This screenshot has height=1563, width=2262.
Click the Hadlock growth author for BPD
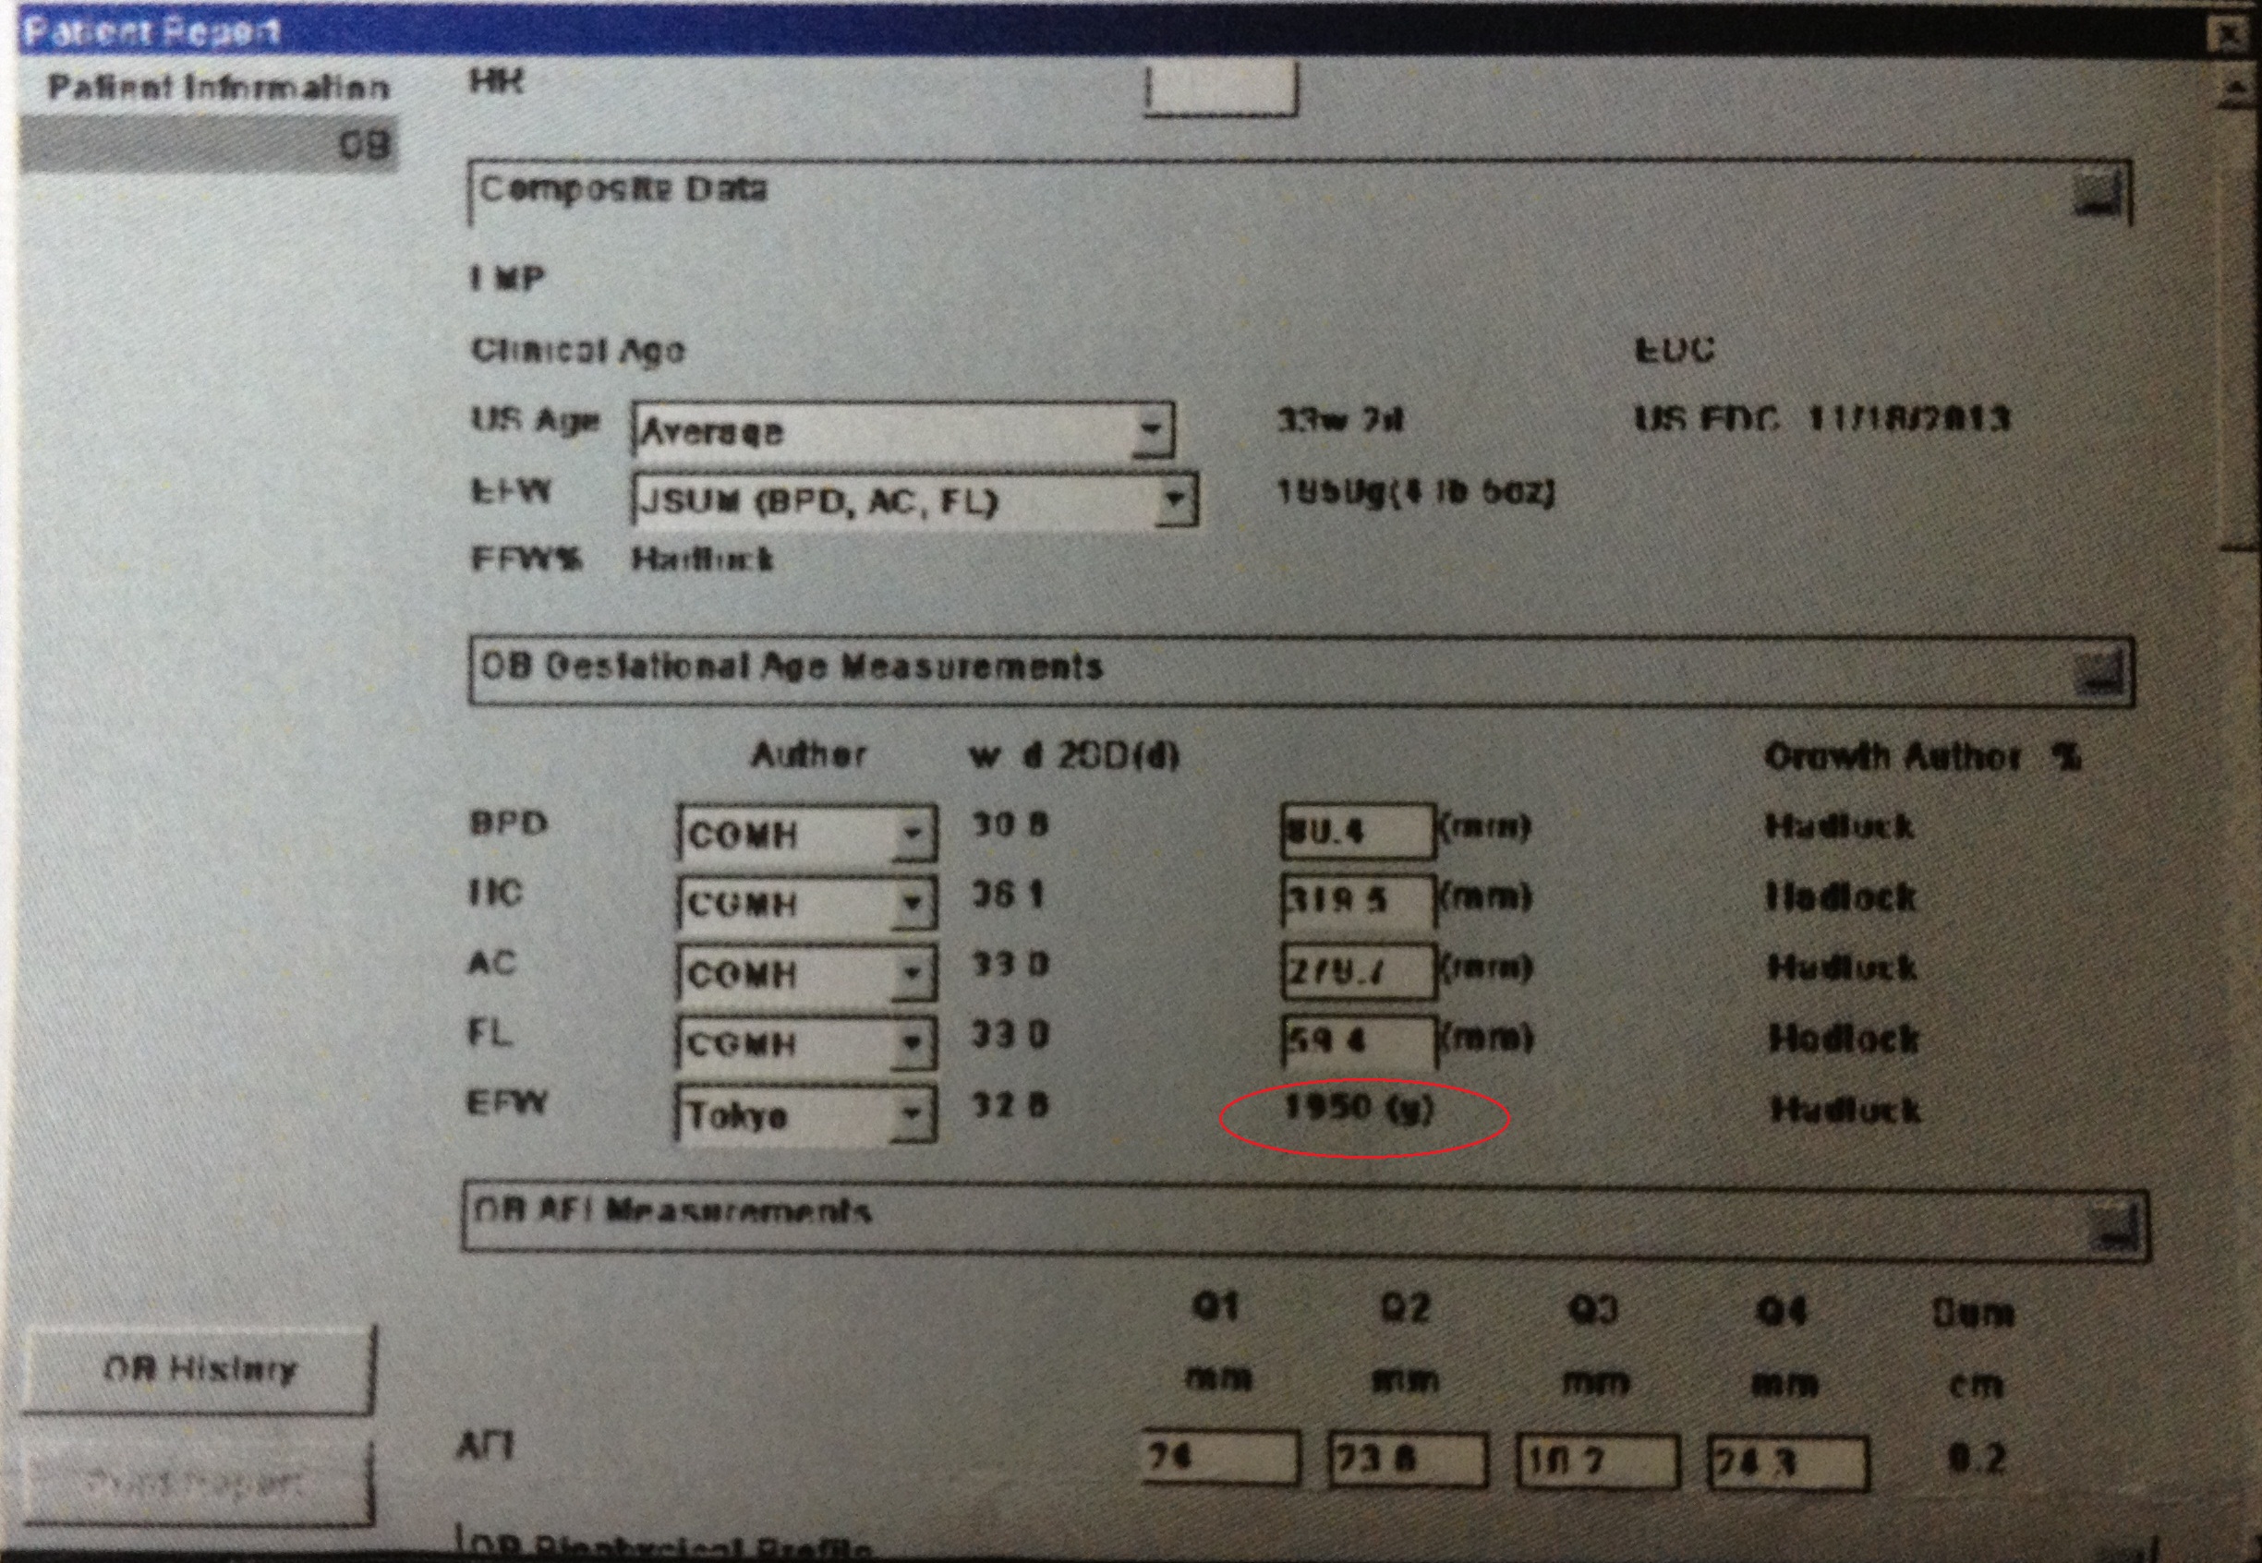coord(1839,826)
